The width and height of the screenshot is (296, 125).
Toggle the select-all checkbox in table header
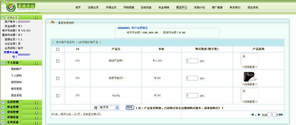tap(58, 49)
